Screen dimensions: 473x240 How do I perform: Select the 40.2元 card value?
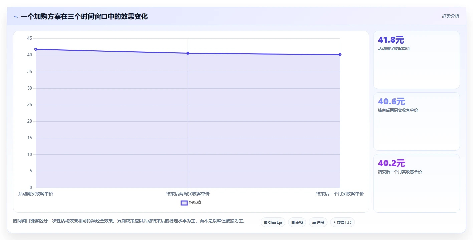coord(392,163)
